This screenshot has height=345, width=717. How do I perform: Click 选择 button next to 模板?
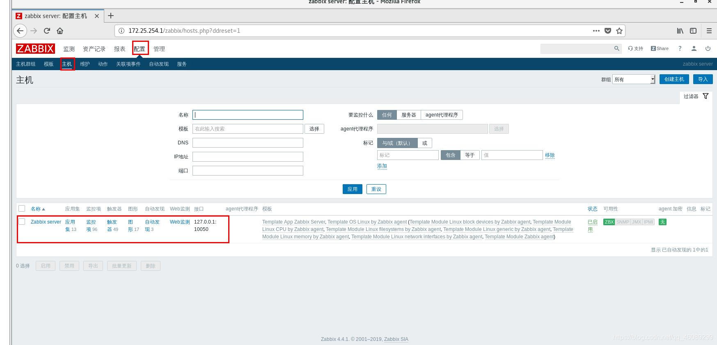[314, 129]
